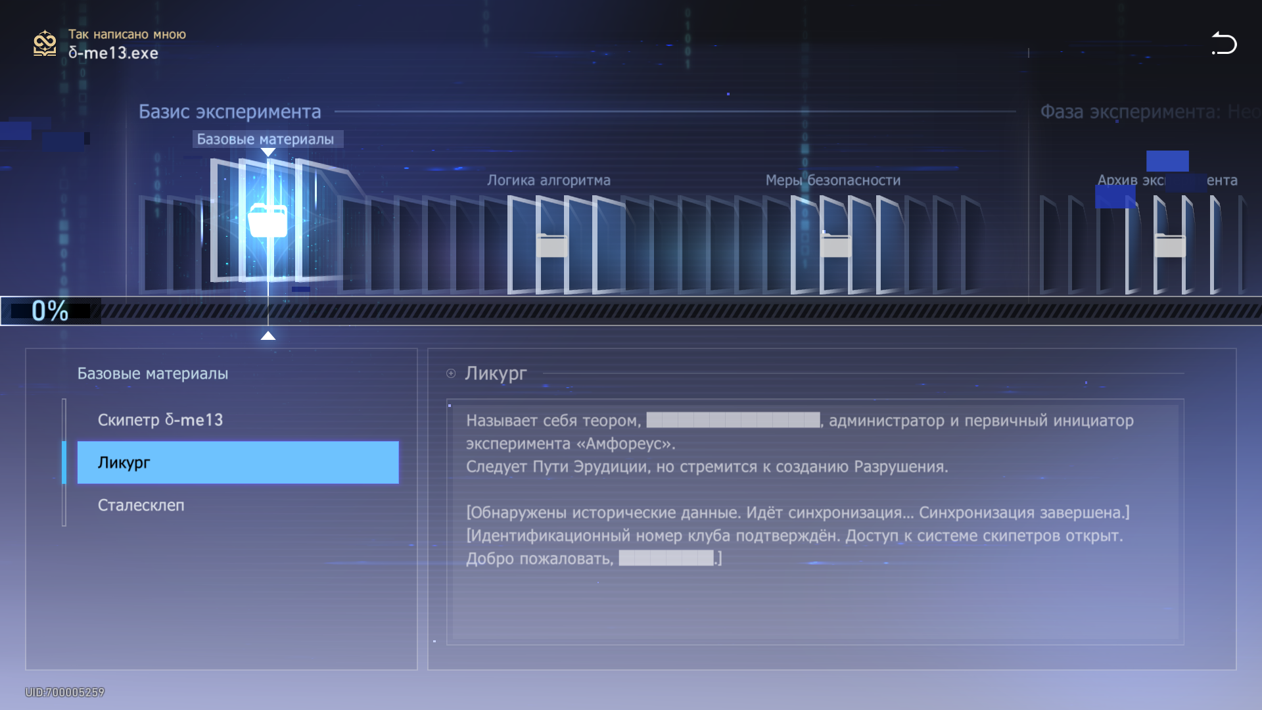The width and height of the screenshot is (1262, 710).
Task: Click the striped progress bar track
Action: pyautogui.click(x=657, y=311)
